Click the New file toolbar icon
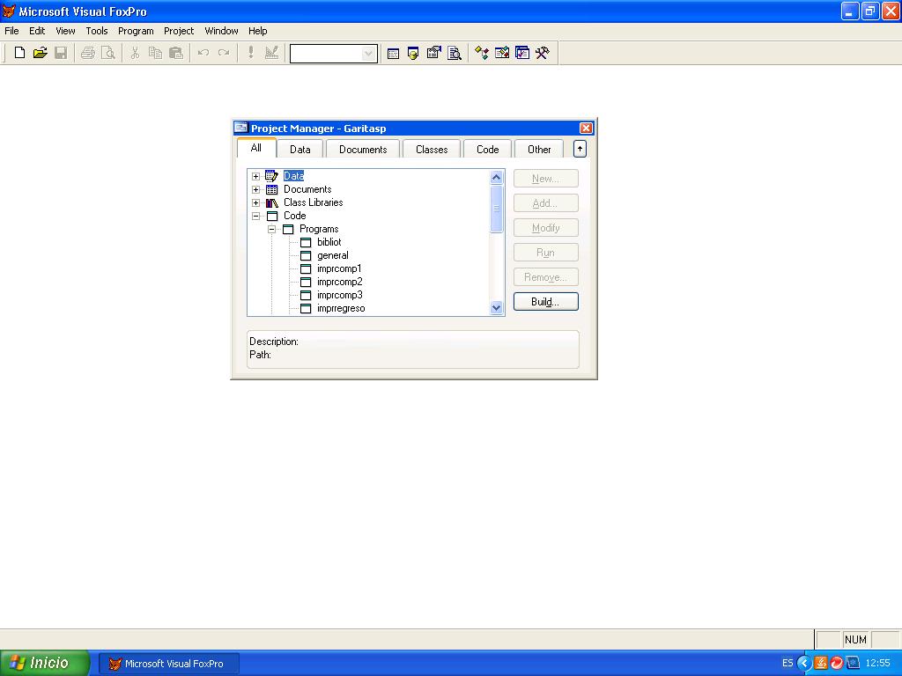This screenshot has height=676, width=902. point(19,54)
